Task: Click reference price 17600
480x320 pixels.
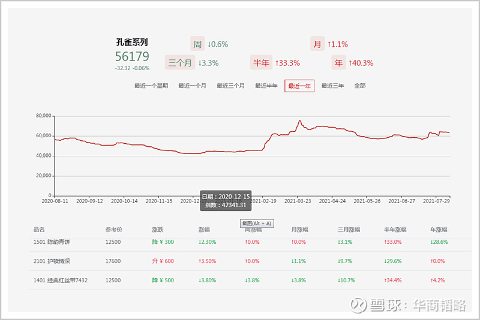Action: (x=113, y=261)
